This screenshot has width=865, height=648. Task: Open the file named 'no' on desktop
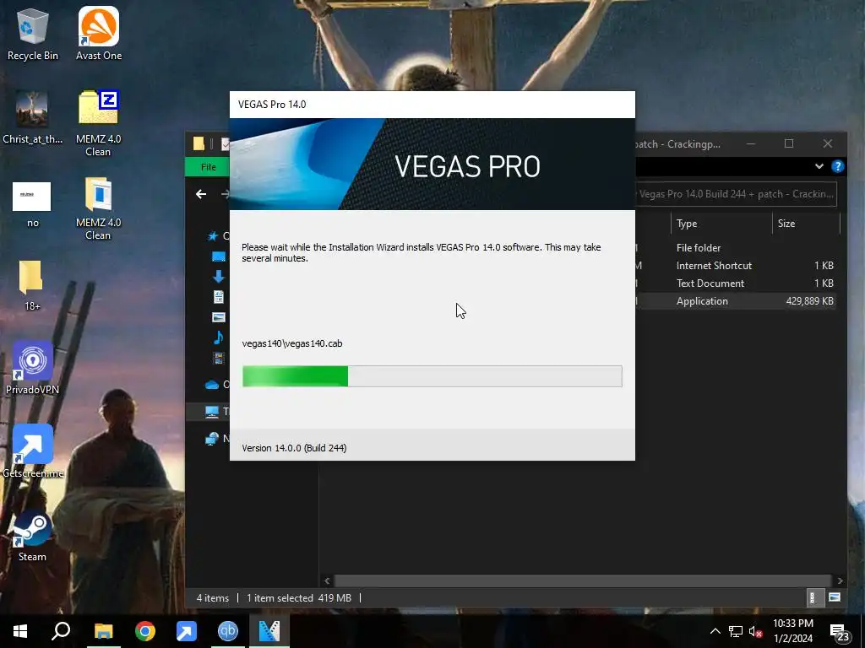pos(33,204)
